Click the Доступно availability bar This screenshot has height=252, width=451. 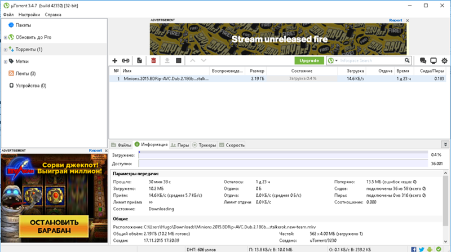click(283, 163)
